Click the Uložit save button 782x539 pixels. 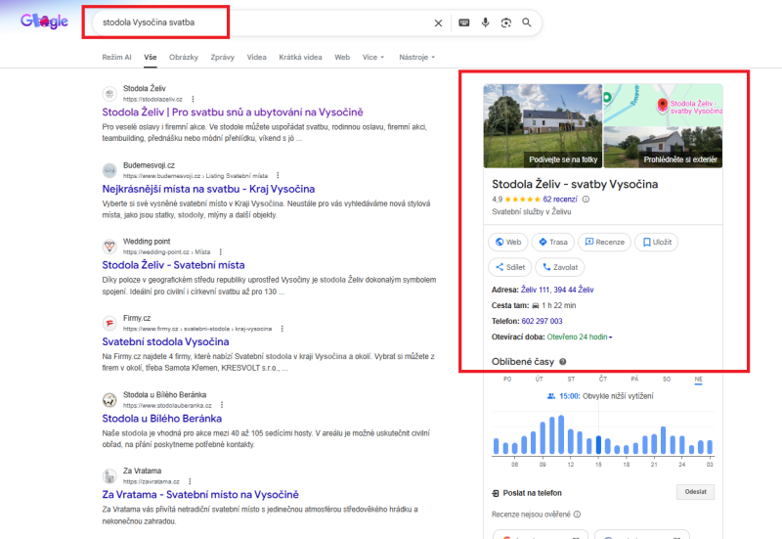click(657, 242)
